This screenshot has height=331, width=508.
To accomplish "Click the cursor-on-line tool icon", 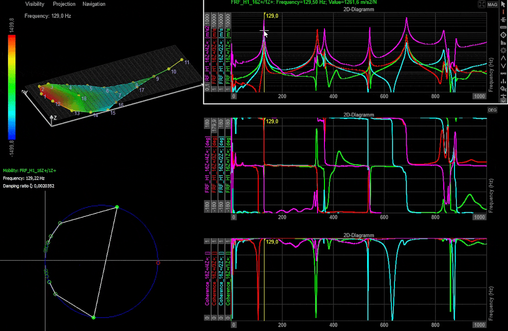I will point(503,96).
